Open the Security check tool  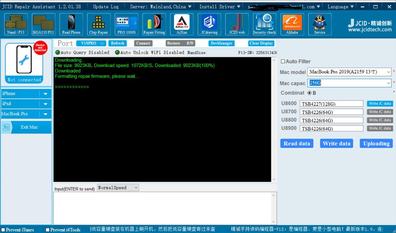pos(265,24)
